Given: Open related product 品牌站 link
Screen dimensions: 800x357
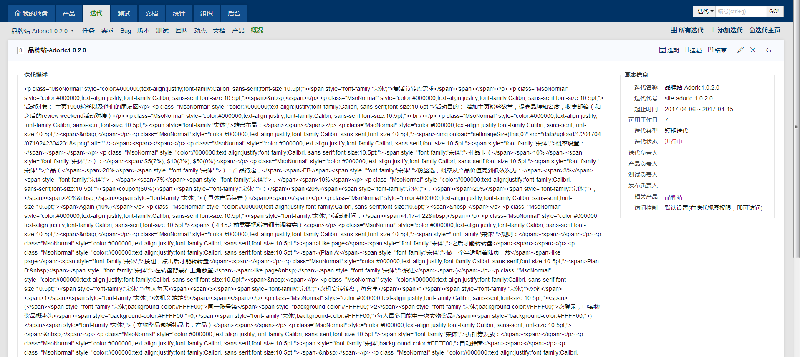Looking at the screenshot, I should (674, 197).
